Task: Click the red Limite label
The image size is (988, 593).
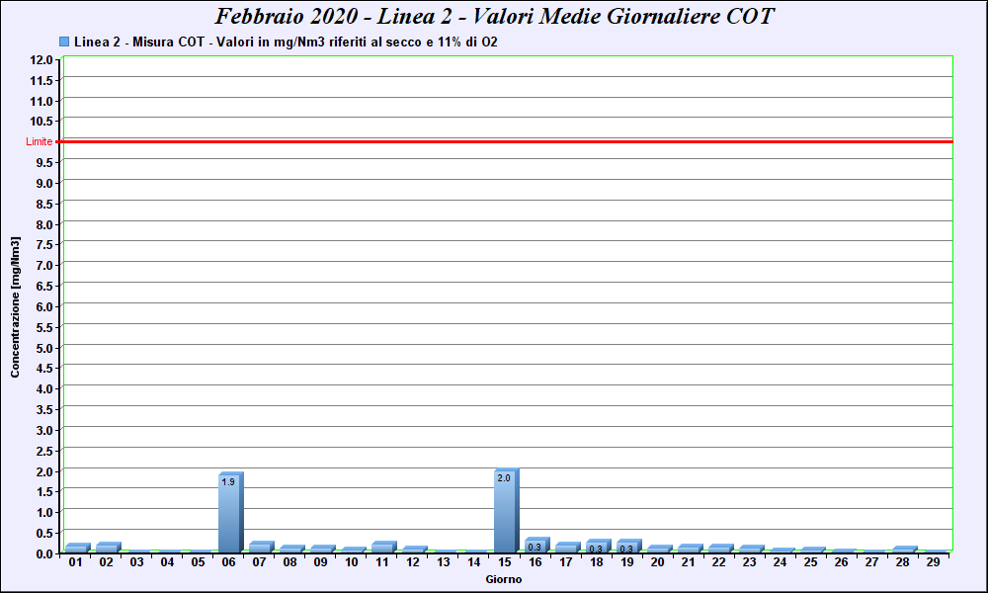Action: point(40,141)
